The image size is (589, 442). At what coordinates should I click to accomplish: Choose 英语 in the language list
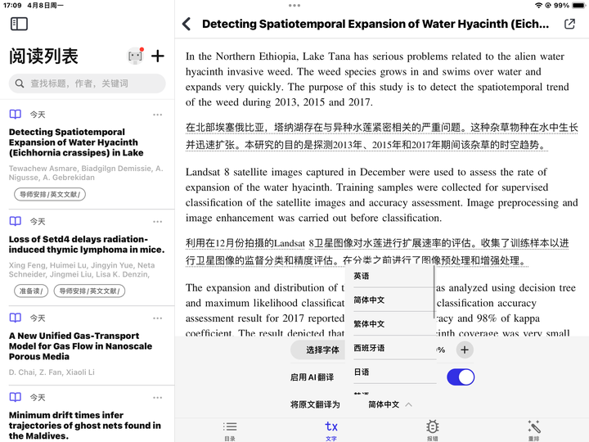pyautogui.click(x=390, y=276)
